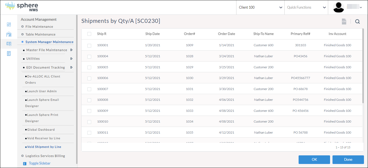Sort by the Ship Date column header
Screen dimensions: 368x168
152,34
